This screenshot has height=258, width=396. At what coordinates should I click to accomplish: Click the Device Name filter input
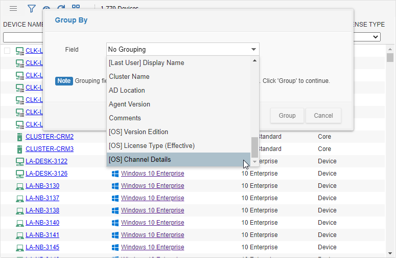[x=23, y=37]
